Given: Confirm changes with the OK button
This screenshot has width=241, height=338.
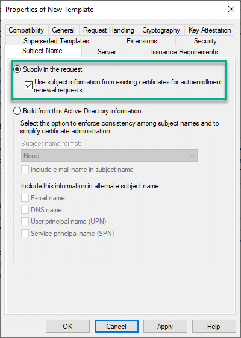Looking at the screenshot, I should click(x=67, y=326).
